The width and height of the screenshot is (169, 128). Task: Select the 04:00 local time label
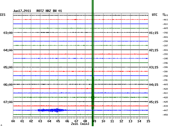click(8, 50)
